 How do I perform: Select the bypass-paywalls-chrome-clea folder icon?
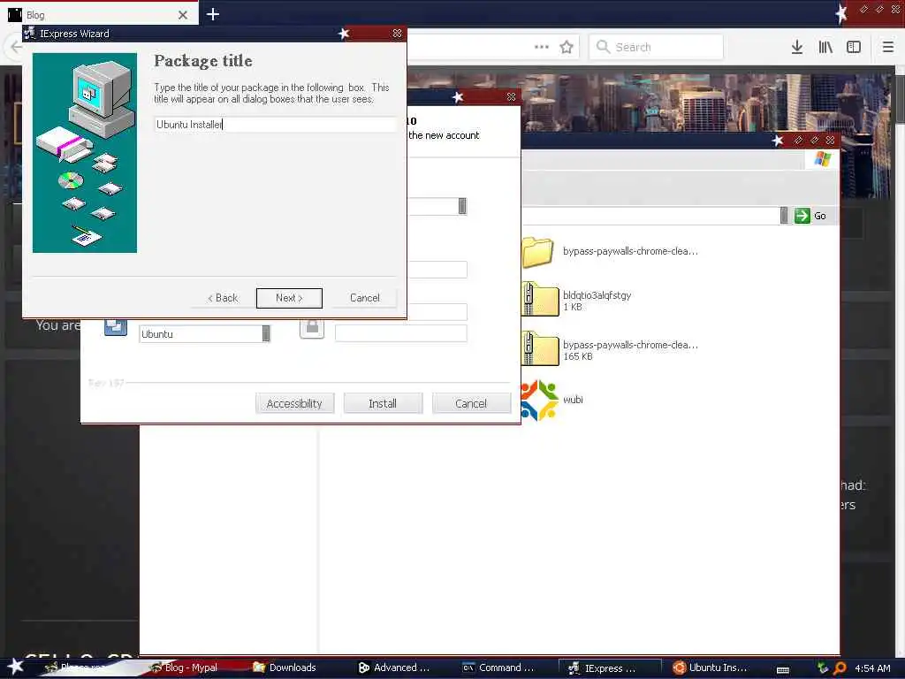(x=538, y=252)
